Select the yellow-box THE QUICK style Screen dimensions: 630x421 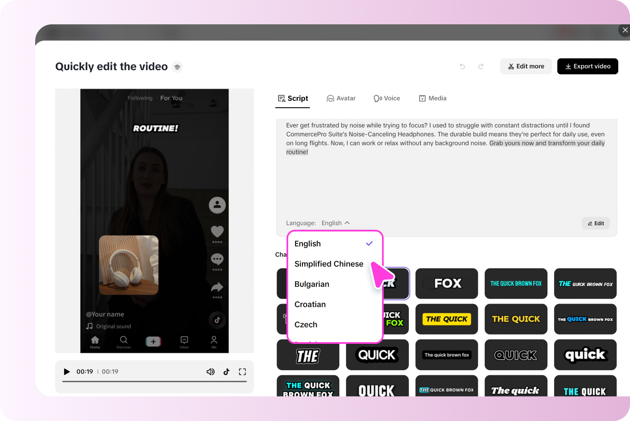click(x=447, y=319)
